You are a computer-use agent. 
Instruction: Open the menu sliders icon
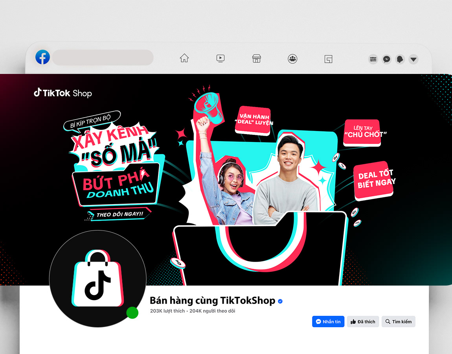click(373, 59)
